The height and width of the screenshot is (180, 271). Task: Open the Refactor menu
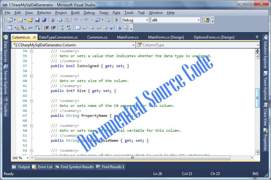pos(44,13)
